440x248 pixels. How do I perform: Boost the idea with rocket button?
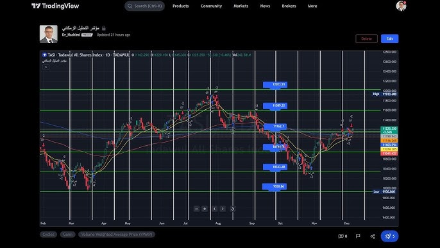pos(389,236)
